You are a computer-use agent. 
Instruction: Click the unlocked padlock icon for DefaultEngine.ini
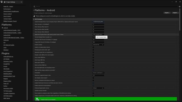coord(34,16)
